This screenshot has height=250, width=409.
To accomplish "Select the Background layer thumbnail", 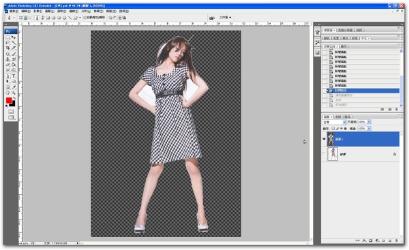I will click(x=333, y=154).
